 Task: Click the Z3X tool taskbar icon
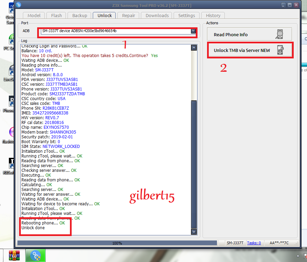(x=35, y=255)
